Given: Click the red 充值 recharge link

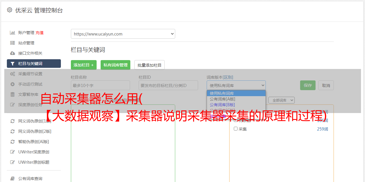Looking at the screenshot, I should coord(39,33).
